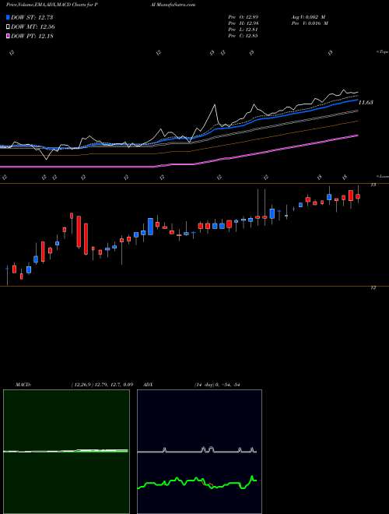The width and height of the screenshot is (389, 514).
Task: Click the 'Pre C: 12.85' close value
Action: coord(243,35)
